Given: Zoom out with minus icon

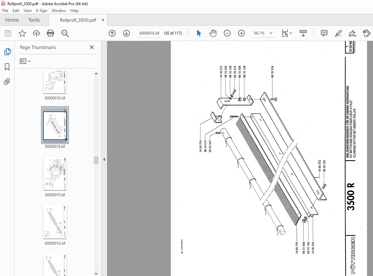Looking at the screenshot, I should coord(227,33).
